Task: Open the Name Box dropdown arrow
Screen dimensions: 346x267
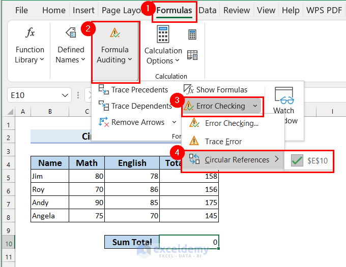Action: [x=66, y=95]
